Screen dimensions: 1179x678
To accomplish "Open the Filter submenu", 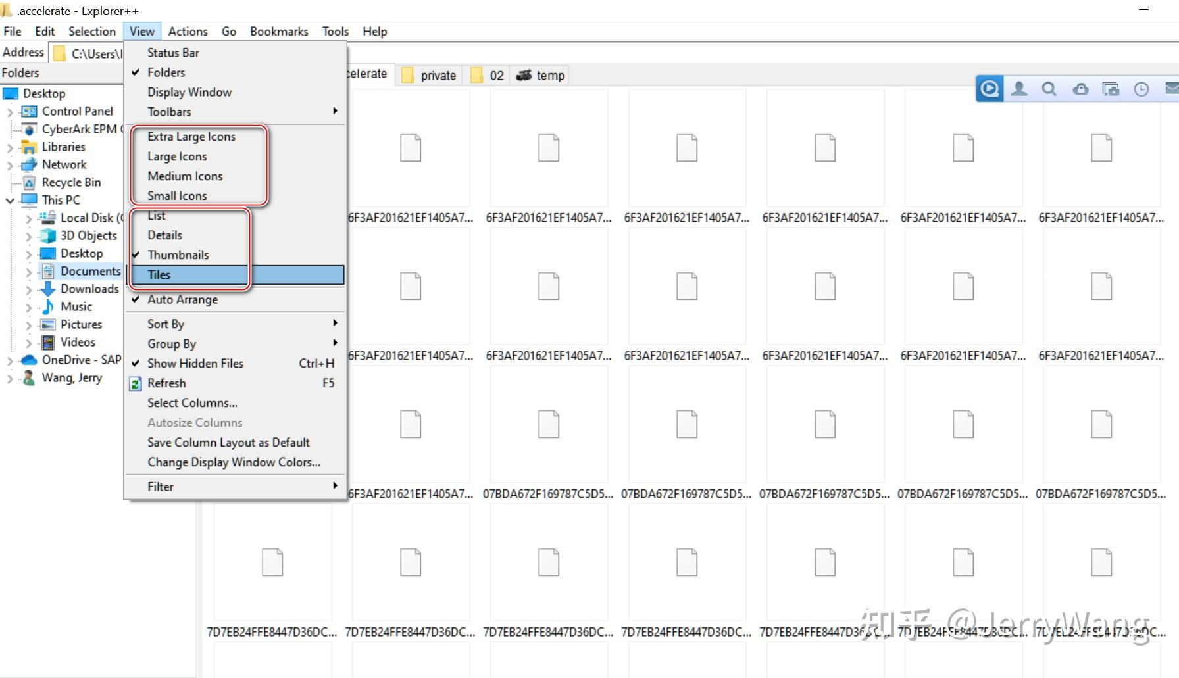I will point(236,487).
